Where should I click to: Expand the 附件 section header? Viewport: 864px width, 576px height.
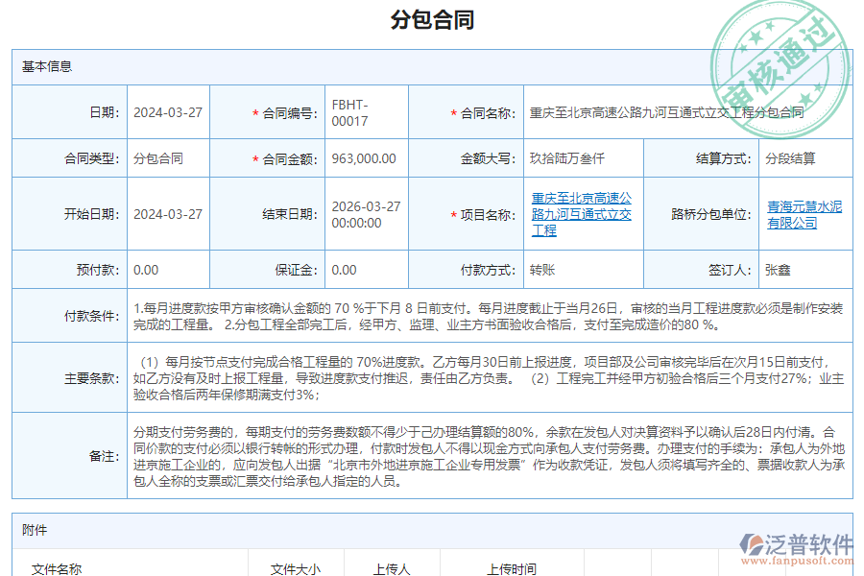click(29, 529)
